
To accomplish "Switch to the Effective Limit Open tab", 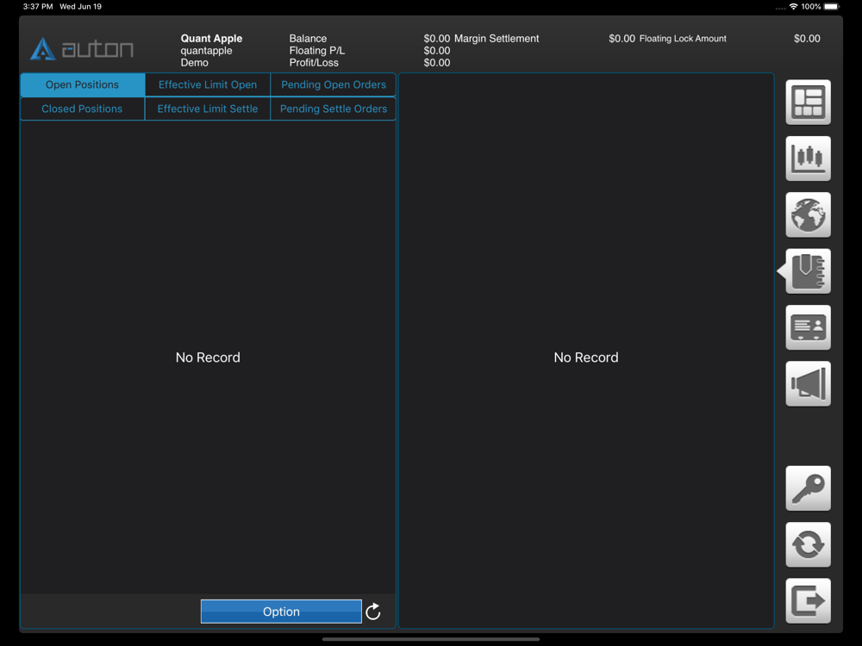I will coord(208,84).
